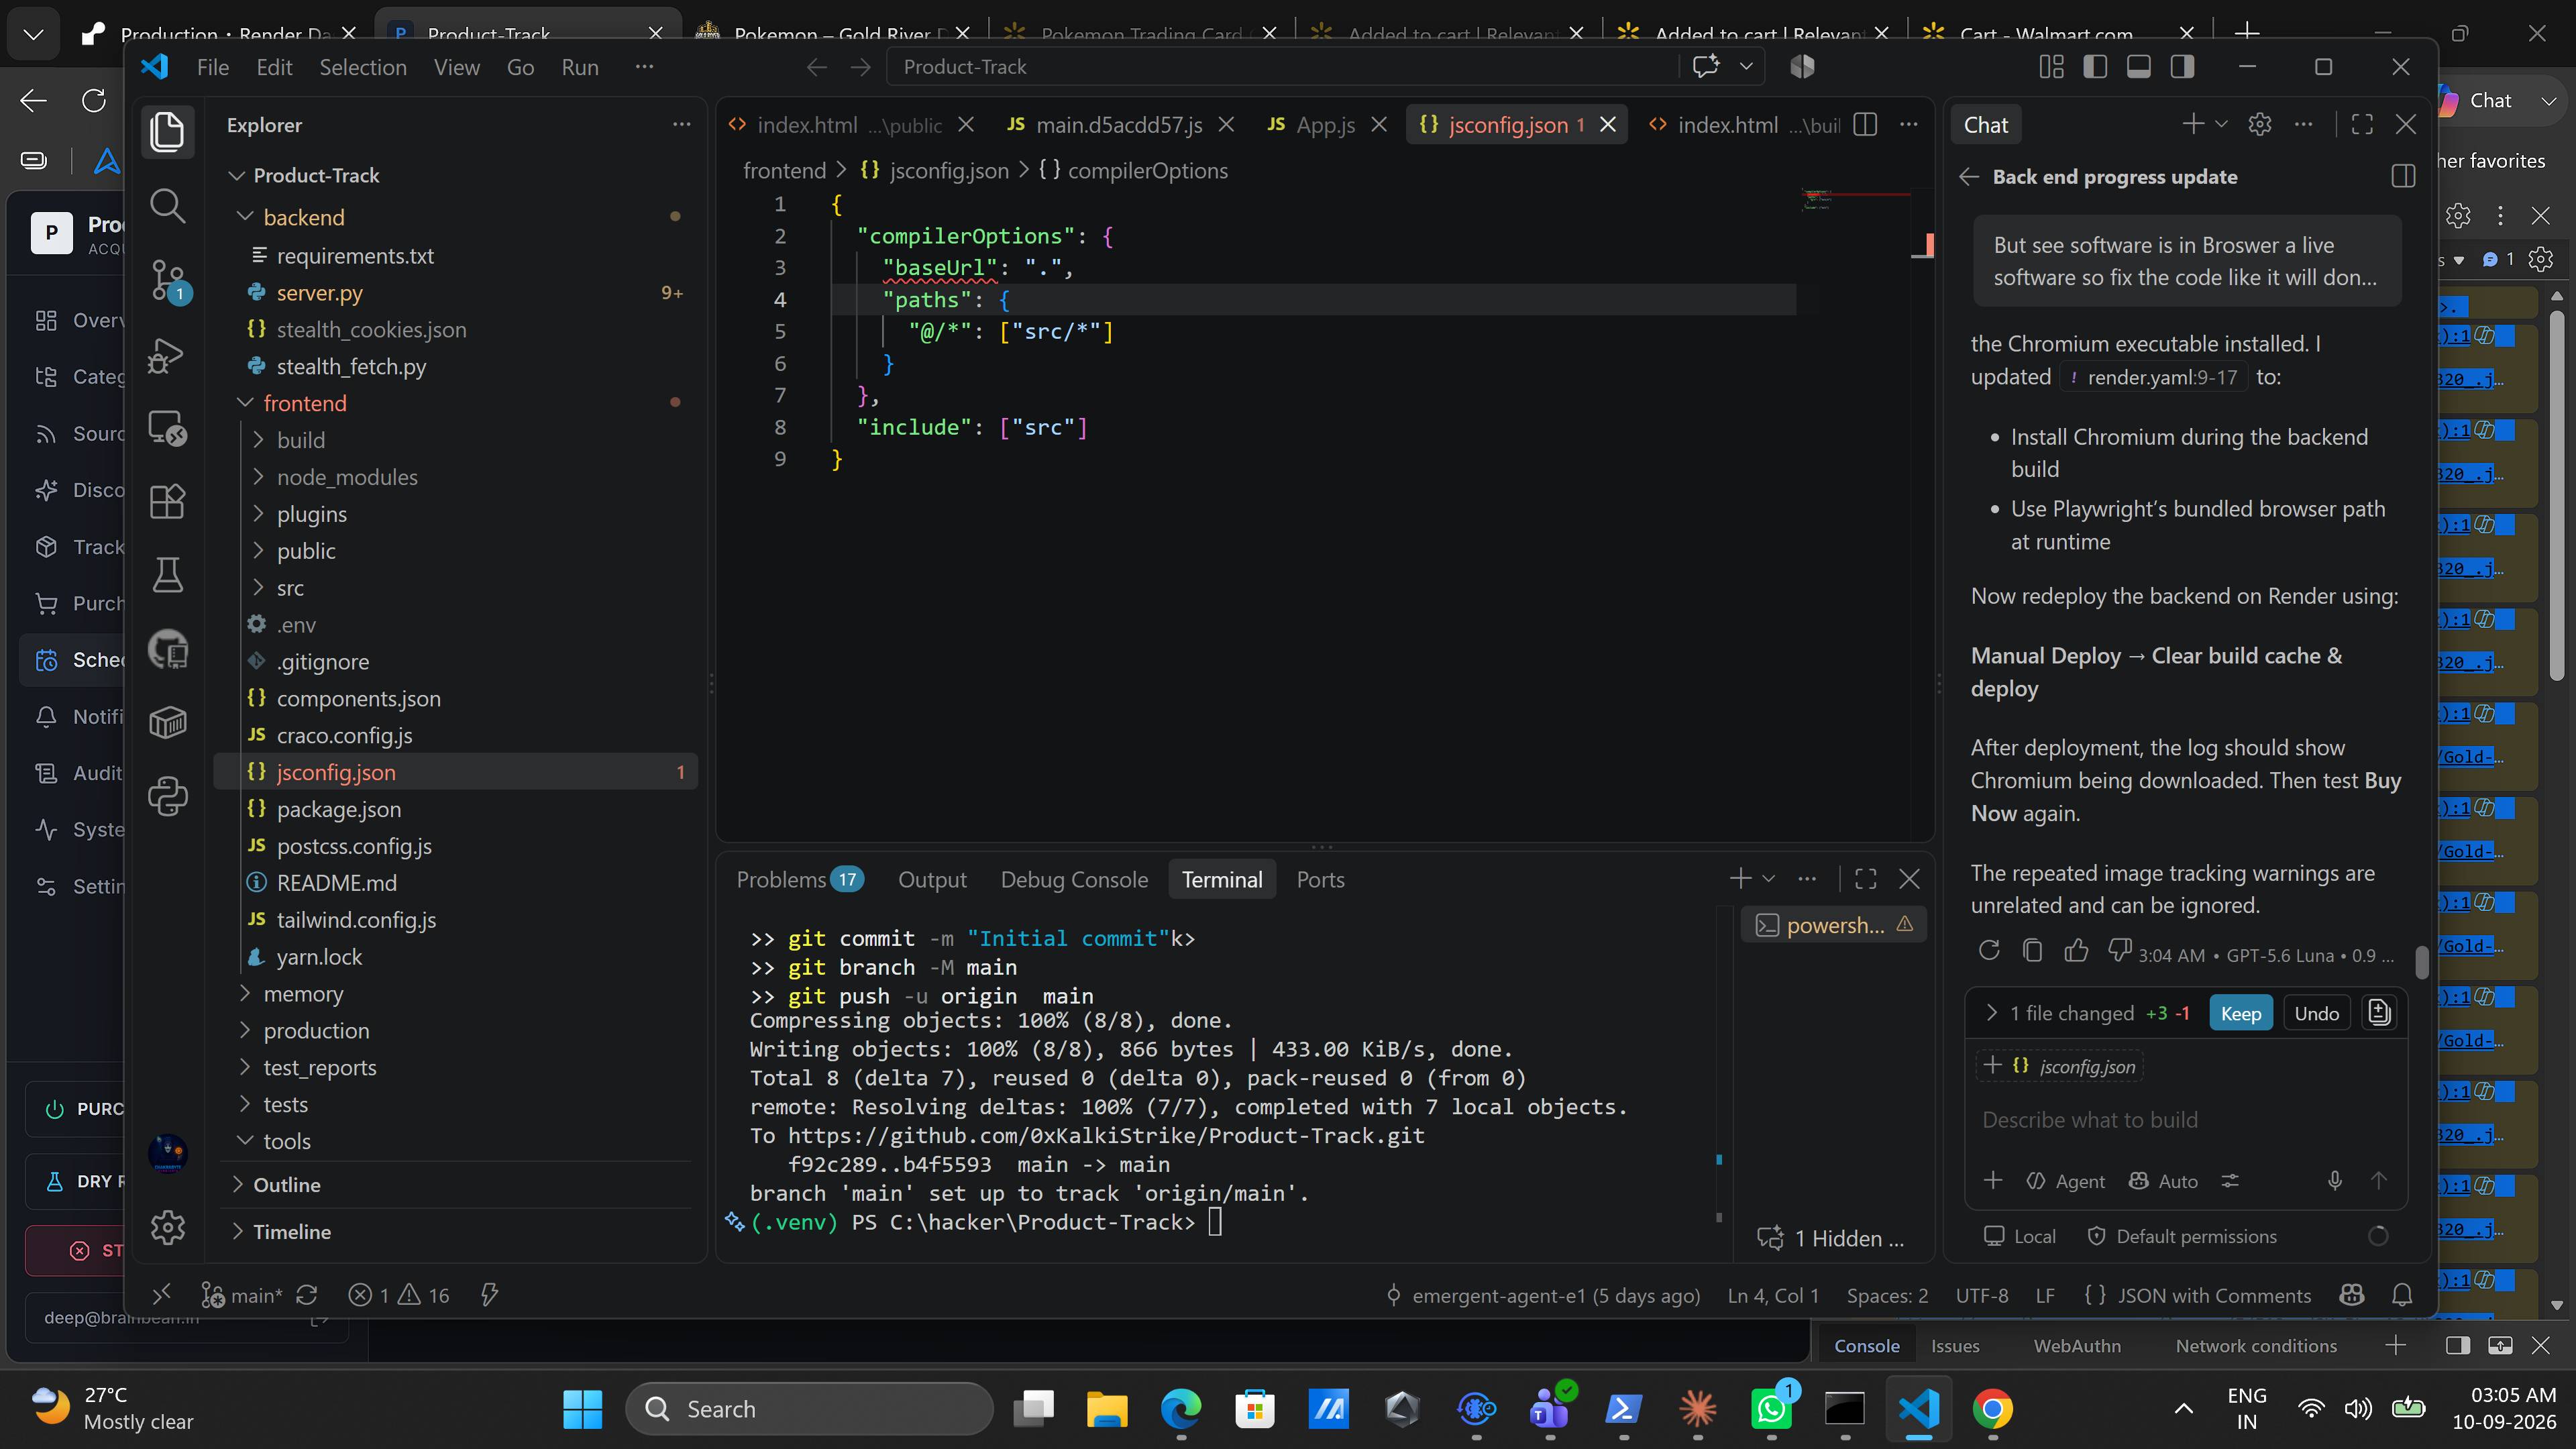The image size is (2576, 1449).
Task: Open the Search view in activity bar
Action: [167, 206]
